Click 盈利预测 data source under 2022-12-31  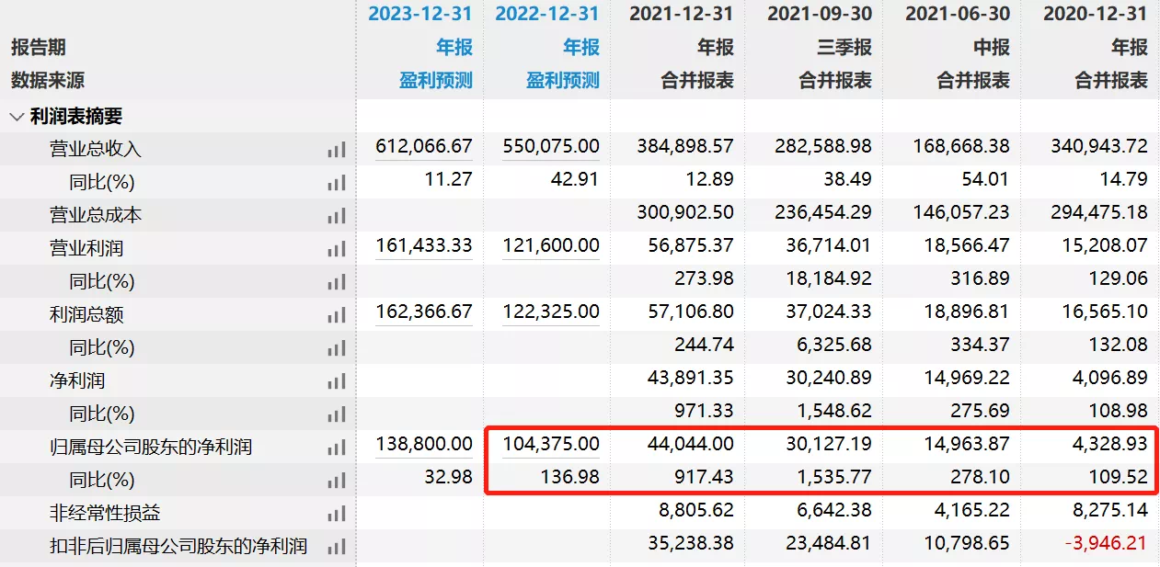(x=562, y=81)
